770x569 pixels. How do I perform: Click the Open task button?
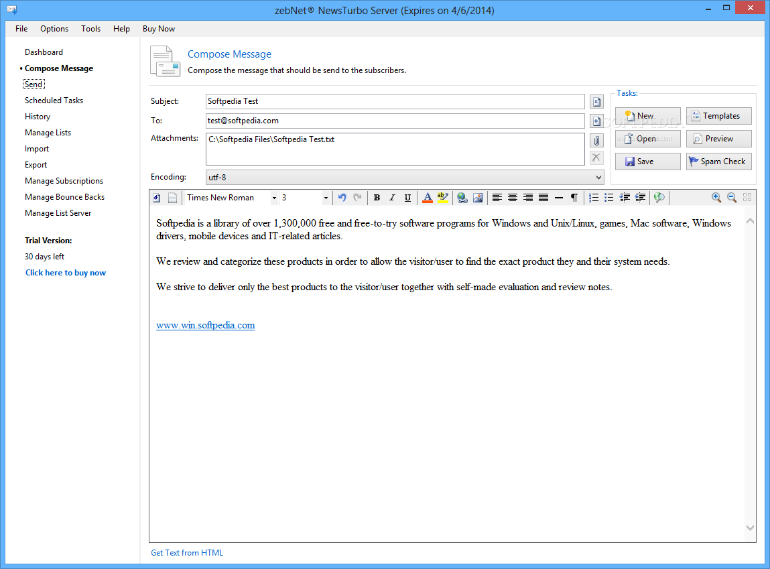[x=648, y=139]
